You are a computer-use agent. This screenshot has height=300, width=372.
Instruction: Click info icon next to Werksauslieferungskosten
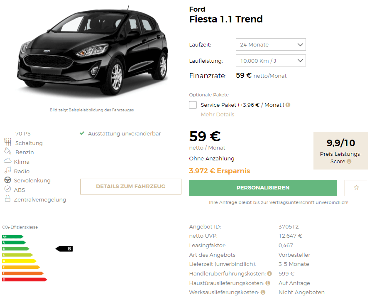click(263, 293)
